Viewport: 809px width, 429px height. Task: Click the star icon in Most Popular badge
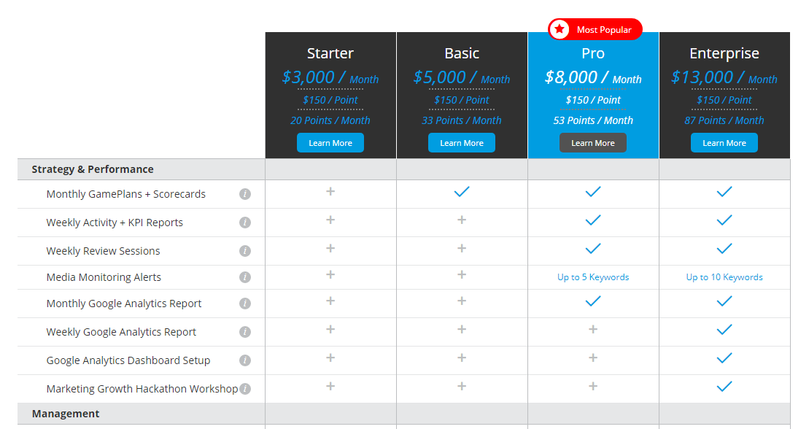560,29
